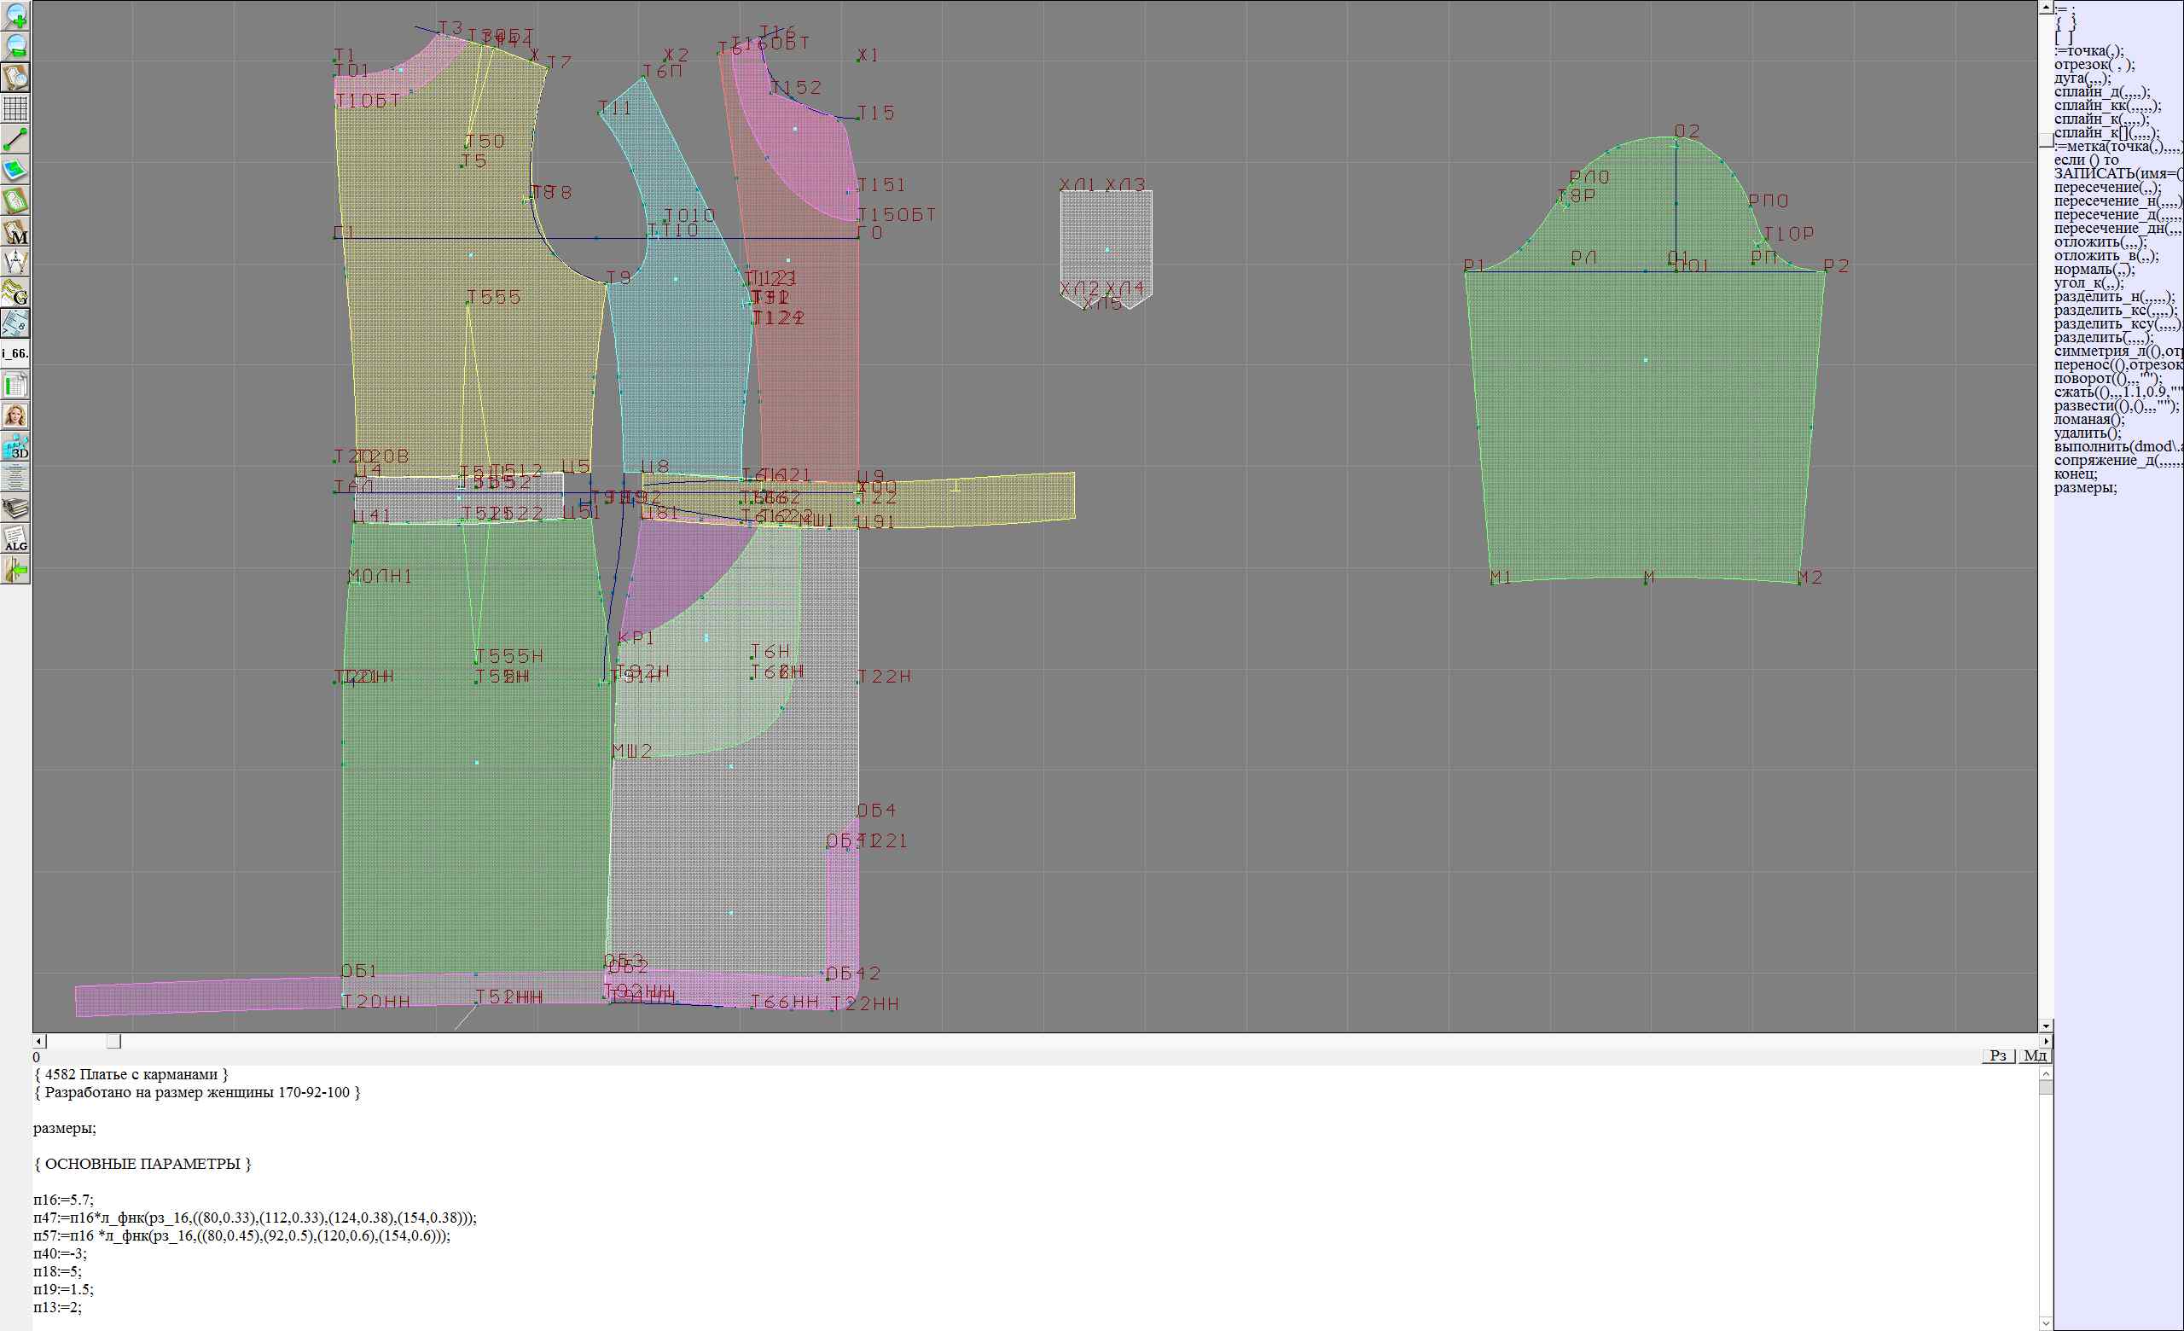Click the woman portrait icon

[x=16, y=416]
